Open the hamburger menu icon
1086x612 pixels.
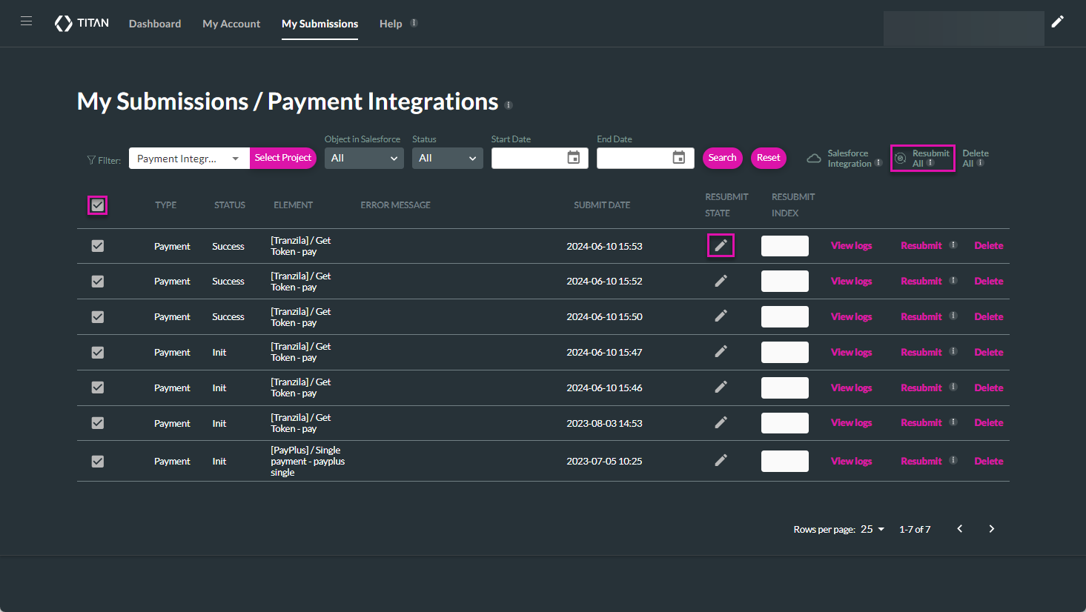26,21
